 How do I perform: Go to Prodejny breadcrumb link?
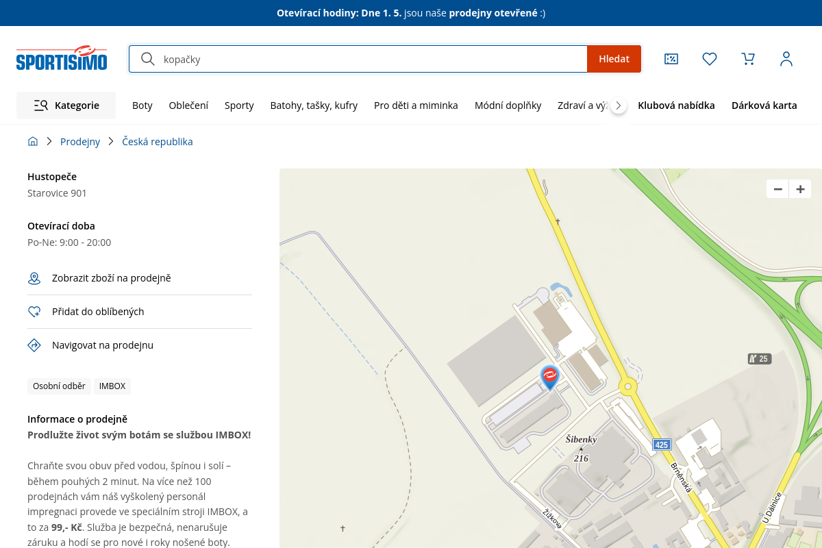(80, 142)
